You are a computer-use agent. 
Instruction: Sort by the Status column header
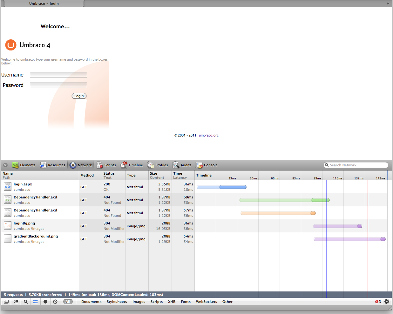(114, 175)
